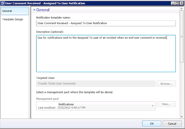
Task: Click the Targeted class field
Action: click(x=96, y=84)
